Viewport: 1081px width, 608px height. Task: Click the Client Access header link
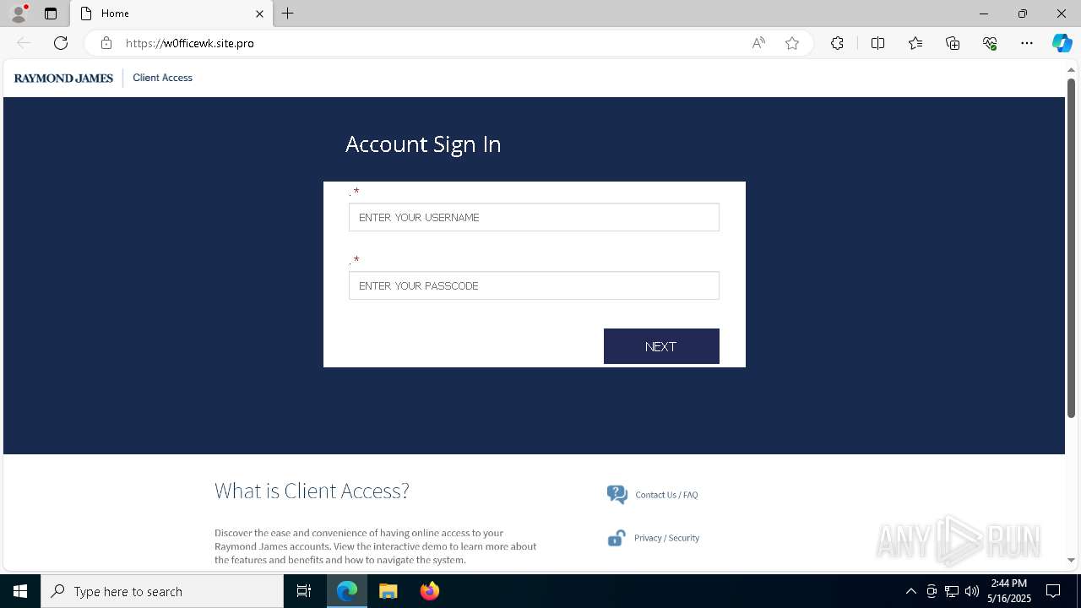pyautogui.click(x=162, y=78)
